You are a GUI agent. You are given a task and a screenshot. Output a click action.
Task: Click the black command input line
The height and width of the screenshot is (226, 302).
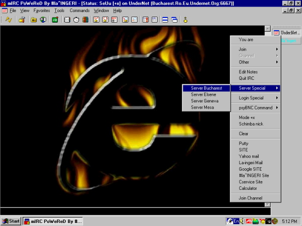[135, 211]
